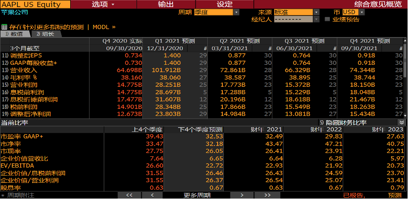Click the AAPL US Equity ticker field
The width and height of the screenshot is (408, 199).
coord(35,4)
